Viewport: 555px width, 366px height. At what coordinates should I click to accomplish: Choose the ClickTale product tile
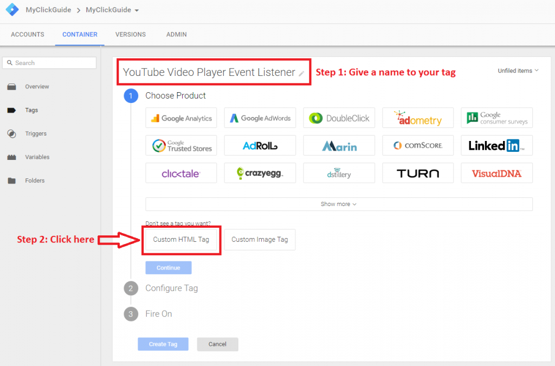click(x=181, y=173)
